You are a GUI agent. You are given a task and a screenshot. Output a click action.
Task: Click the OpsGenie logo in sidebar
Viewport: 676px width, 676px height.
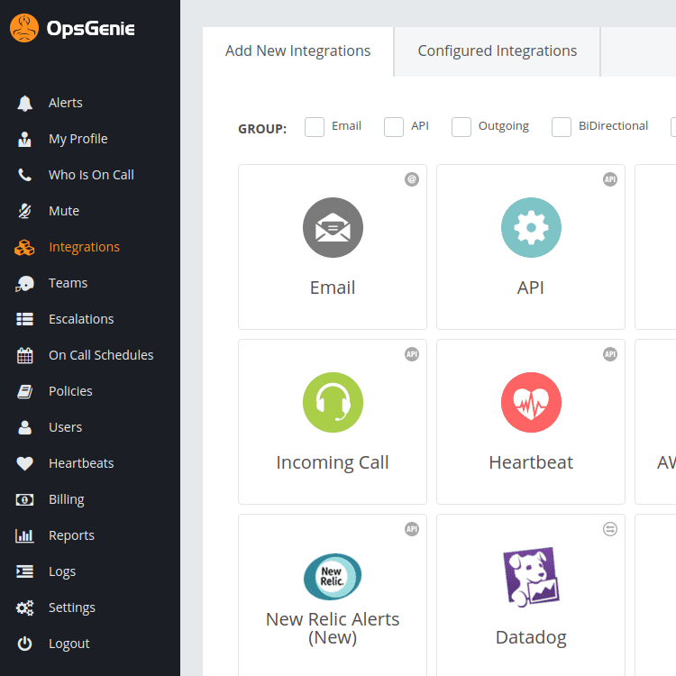(72, 29)
